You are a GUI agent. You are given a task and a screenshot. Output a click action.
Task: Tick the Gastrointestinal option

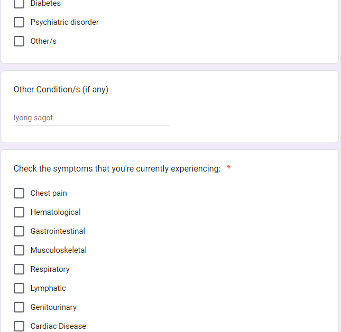19,231
